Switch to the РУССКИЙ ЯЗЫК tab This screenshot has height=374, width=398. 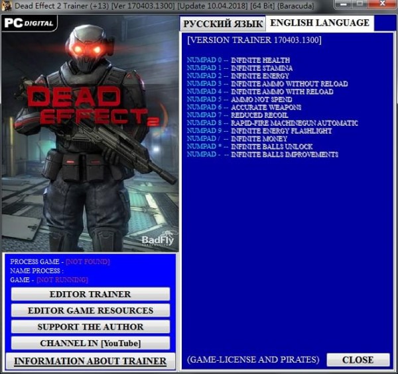pos(223,24)
